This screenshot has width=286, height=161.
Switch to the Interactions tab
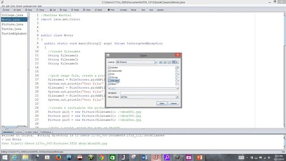tap(8, 132)
